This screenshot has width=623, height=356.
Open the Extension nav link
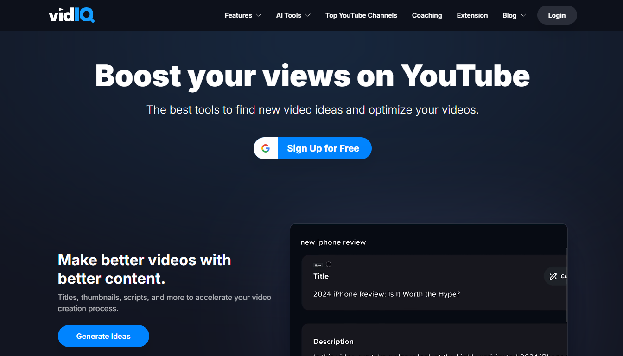click(x=472, y=15)
